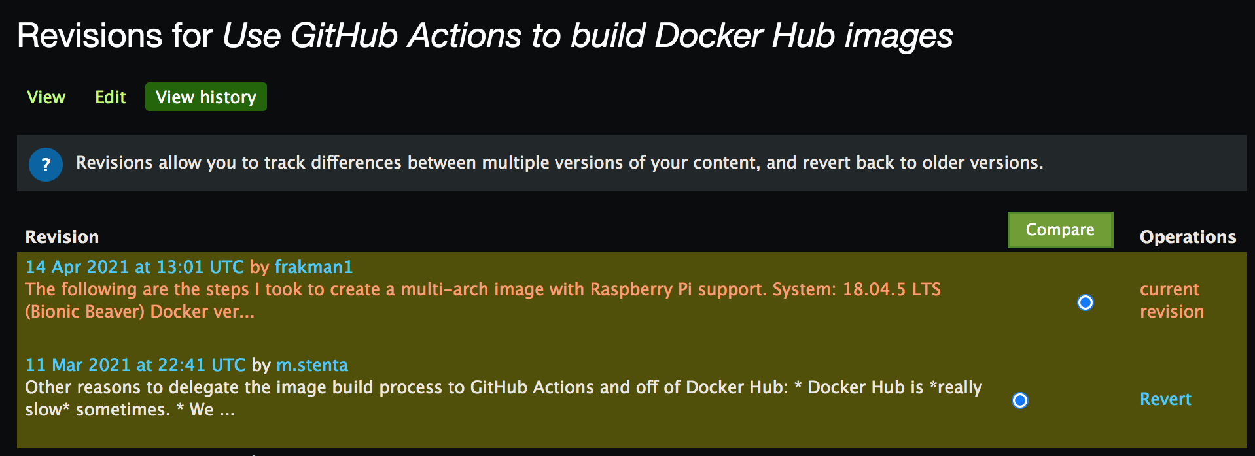This screenshot has height=456, width=1255.
Task: Click the Operations column header
Action: (x=1187, y=237)
